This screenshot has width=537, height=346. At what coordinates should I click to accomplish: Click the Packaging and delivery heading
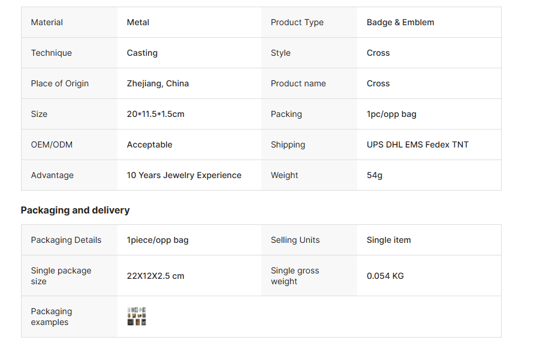(75, 210)
